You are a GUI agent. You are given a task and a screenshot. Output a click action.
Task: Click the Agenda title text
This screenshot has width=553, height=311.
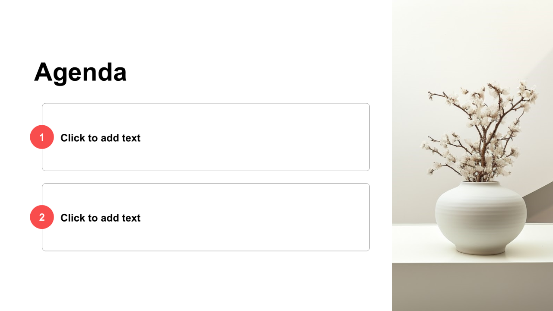(80, 72)
